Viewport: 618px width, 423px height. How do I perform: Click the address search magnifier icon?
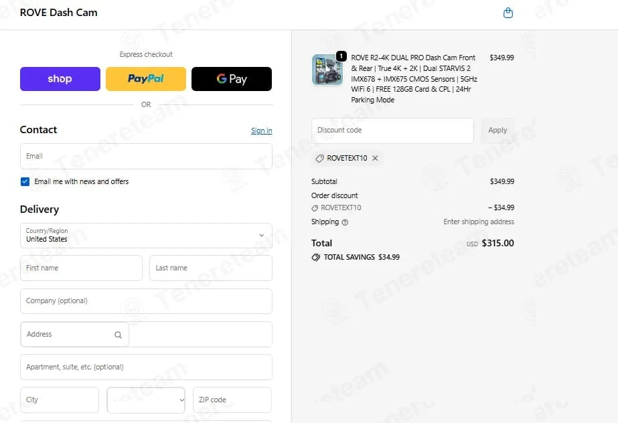[118, 335]
